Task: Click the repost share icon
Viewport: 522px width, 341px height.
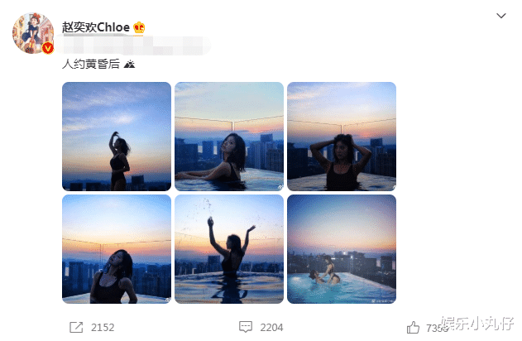Action: point(76,328)
